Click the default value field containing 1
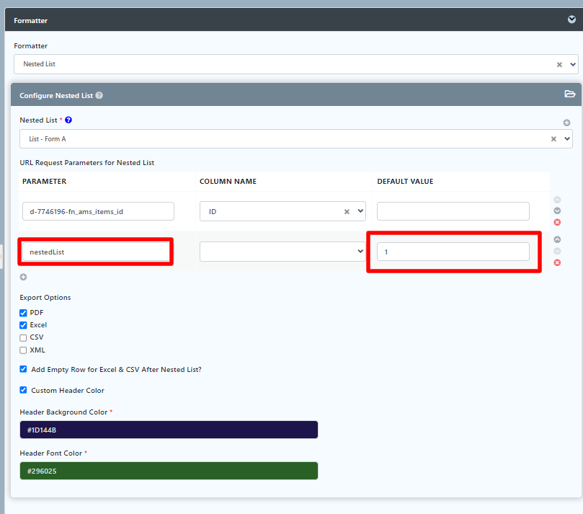The width and height of the screenshot is (583, 514). pos(453,252)
